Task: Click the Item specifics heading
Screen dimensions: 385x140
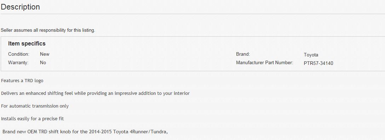Action: click(27, 44)
